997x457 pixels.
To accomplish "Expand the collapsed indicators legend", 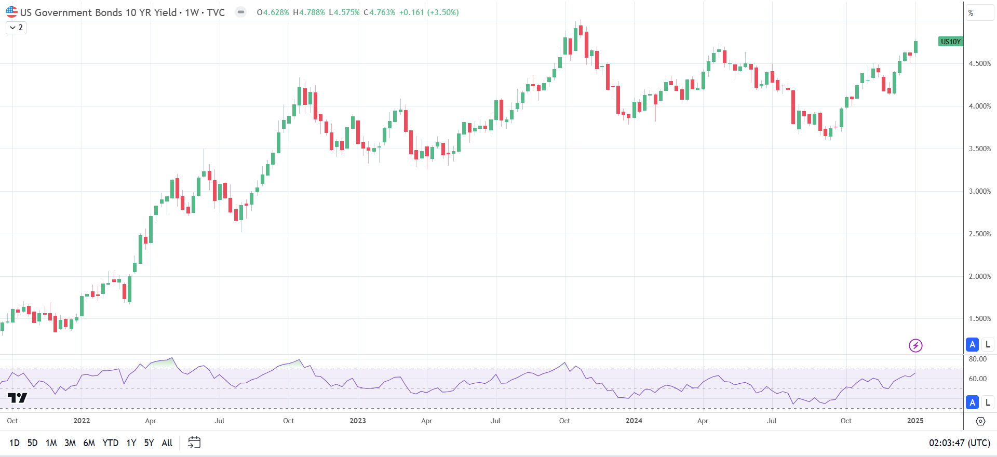I will [x=16, y=28].
